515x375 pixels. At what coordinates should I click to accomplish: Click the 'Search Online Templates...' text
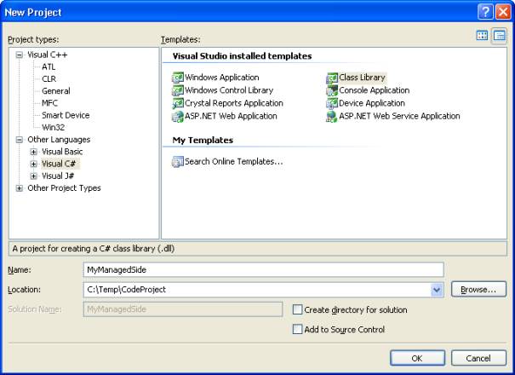tap(233, 162)
